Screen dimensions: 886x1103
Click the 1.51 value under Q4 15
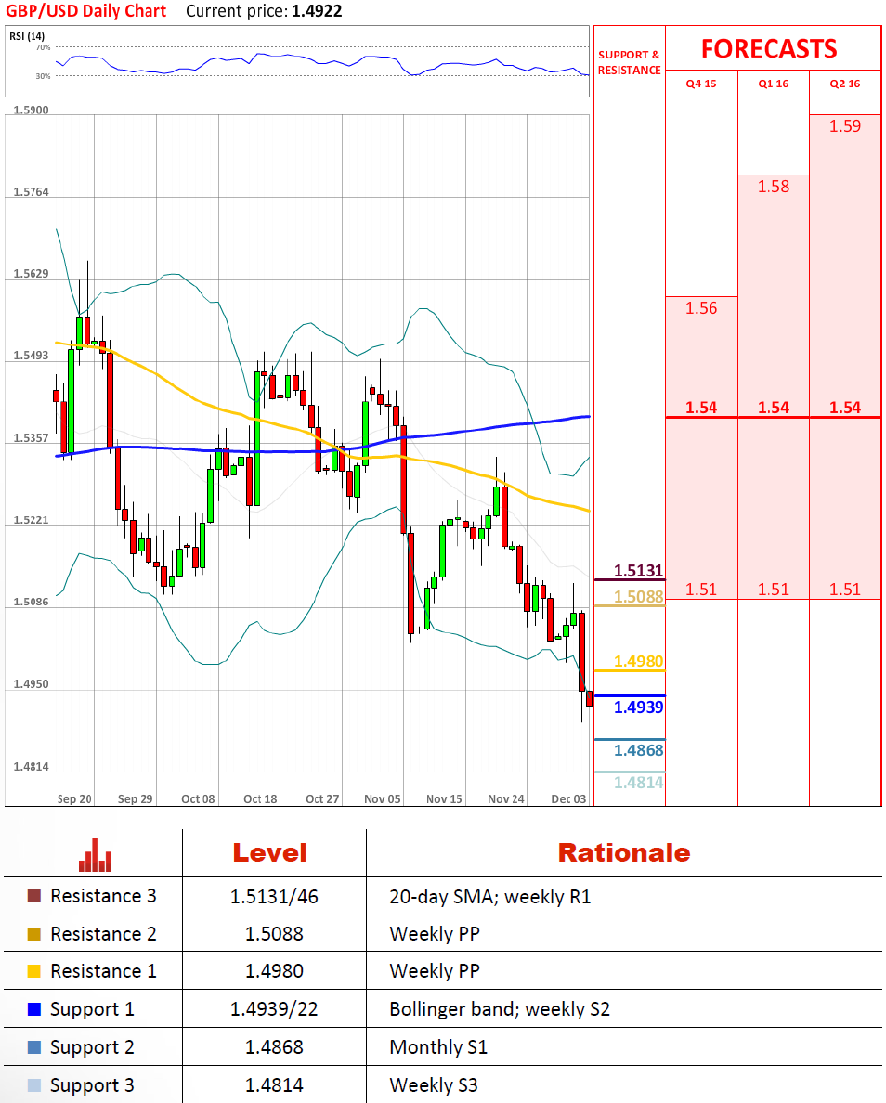(x=701, y=590)
